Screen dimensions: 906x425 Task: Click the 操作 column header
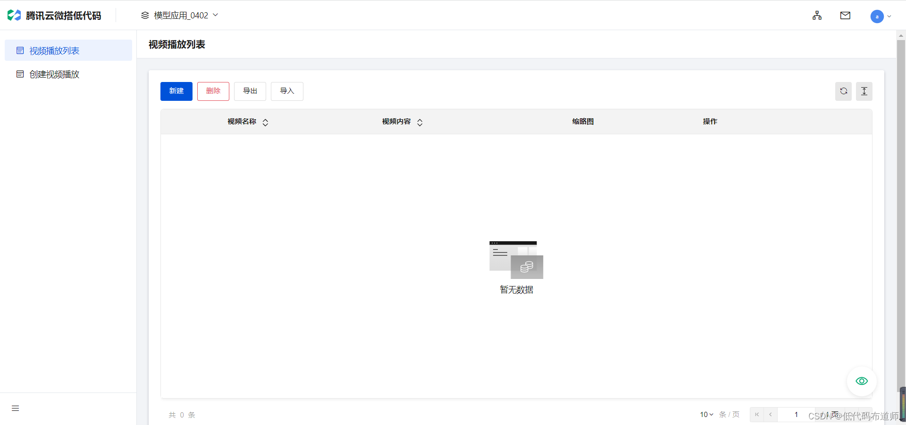coord(710,122)
